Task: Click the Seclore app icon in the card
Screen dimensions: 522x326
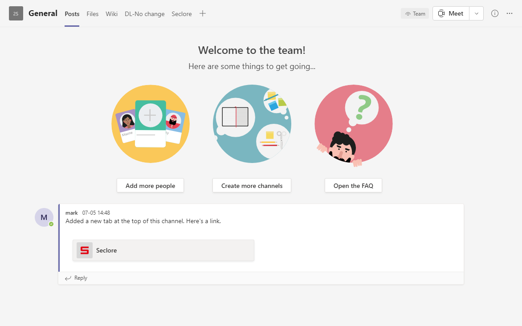Action: coord(84,250)
